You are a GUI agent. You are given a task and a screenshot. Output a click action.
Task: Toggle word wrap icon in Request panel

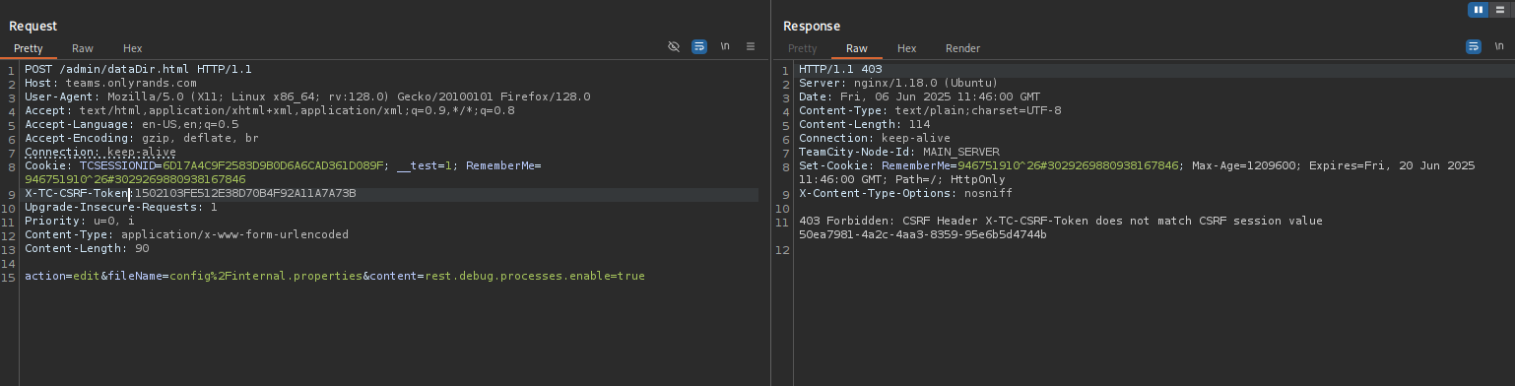(699, 46)
